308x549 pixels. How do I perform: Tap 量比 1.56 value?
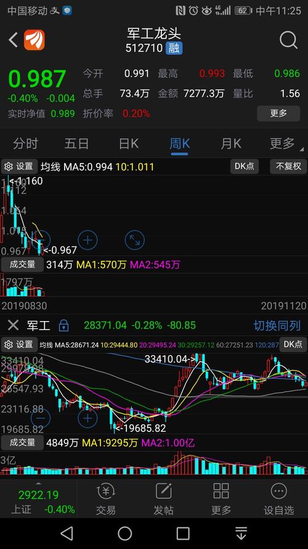click(290, 93)
